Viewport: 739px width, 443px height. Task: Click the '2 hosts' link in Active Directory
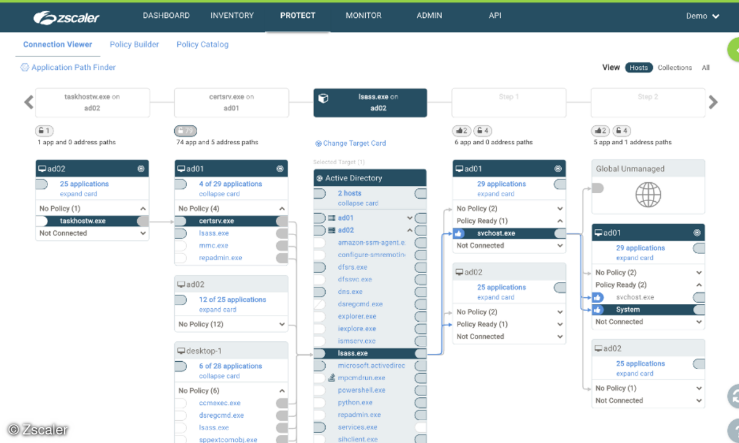pyautogui.click(x=349, y=193)
